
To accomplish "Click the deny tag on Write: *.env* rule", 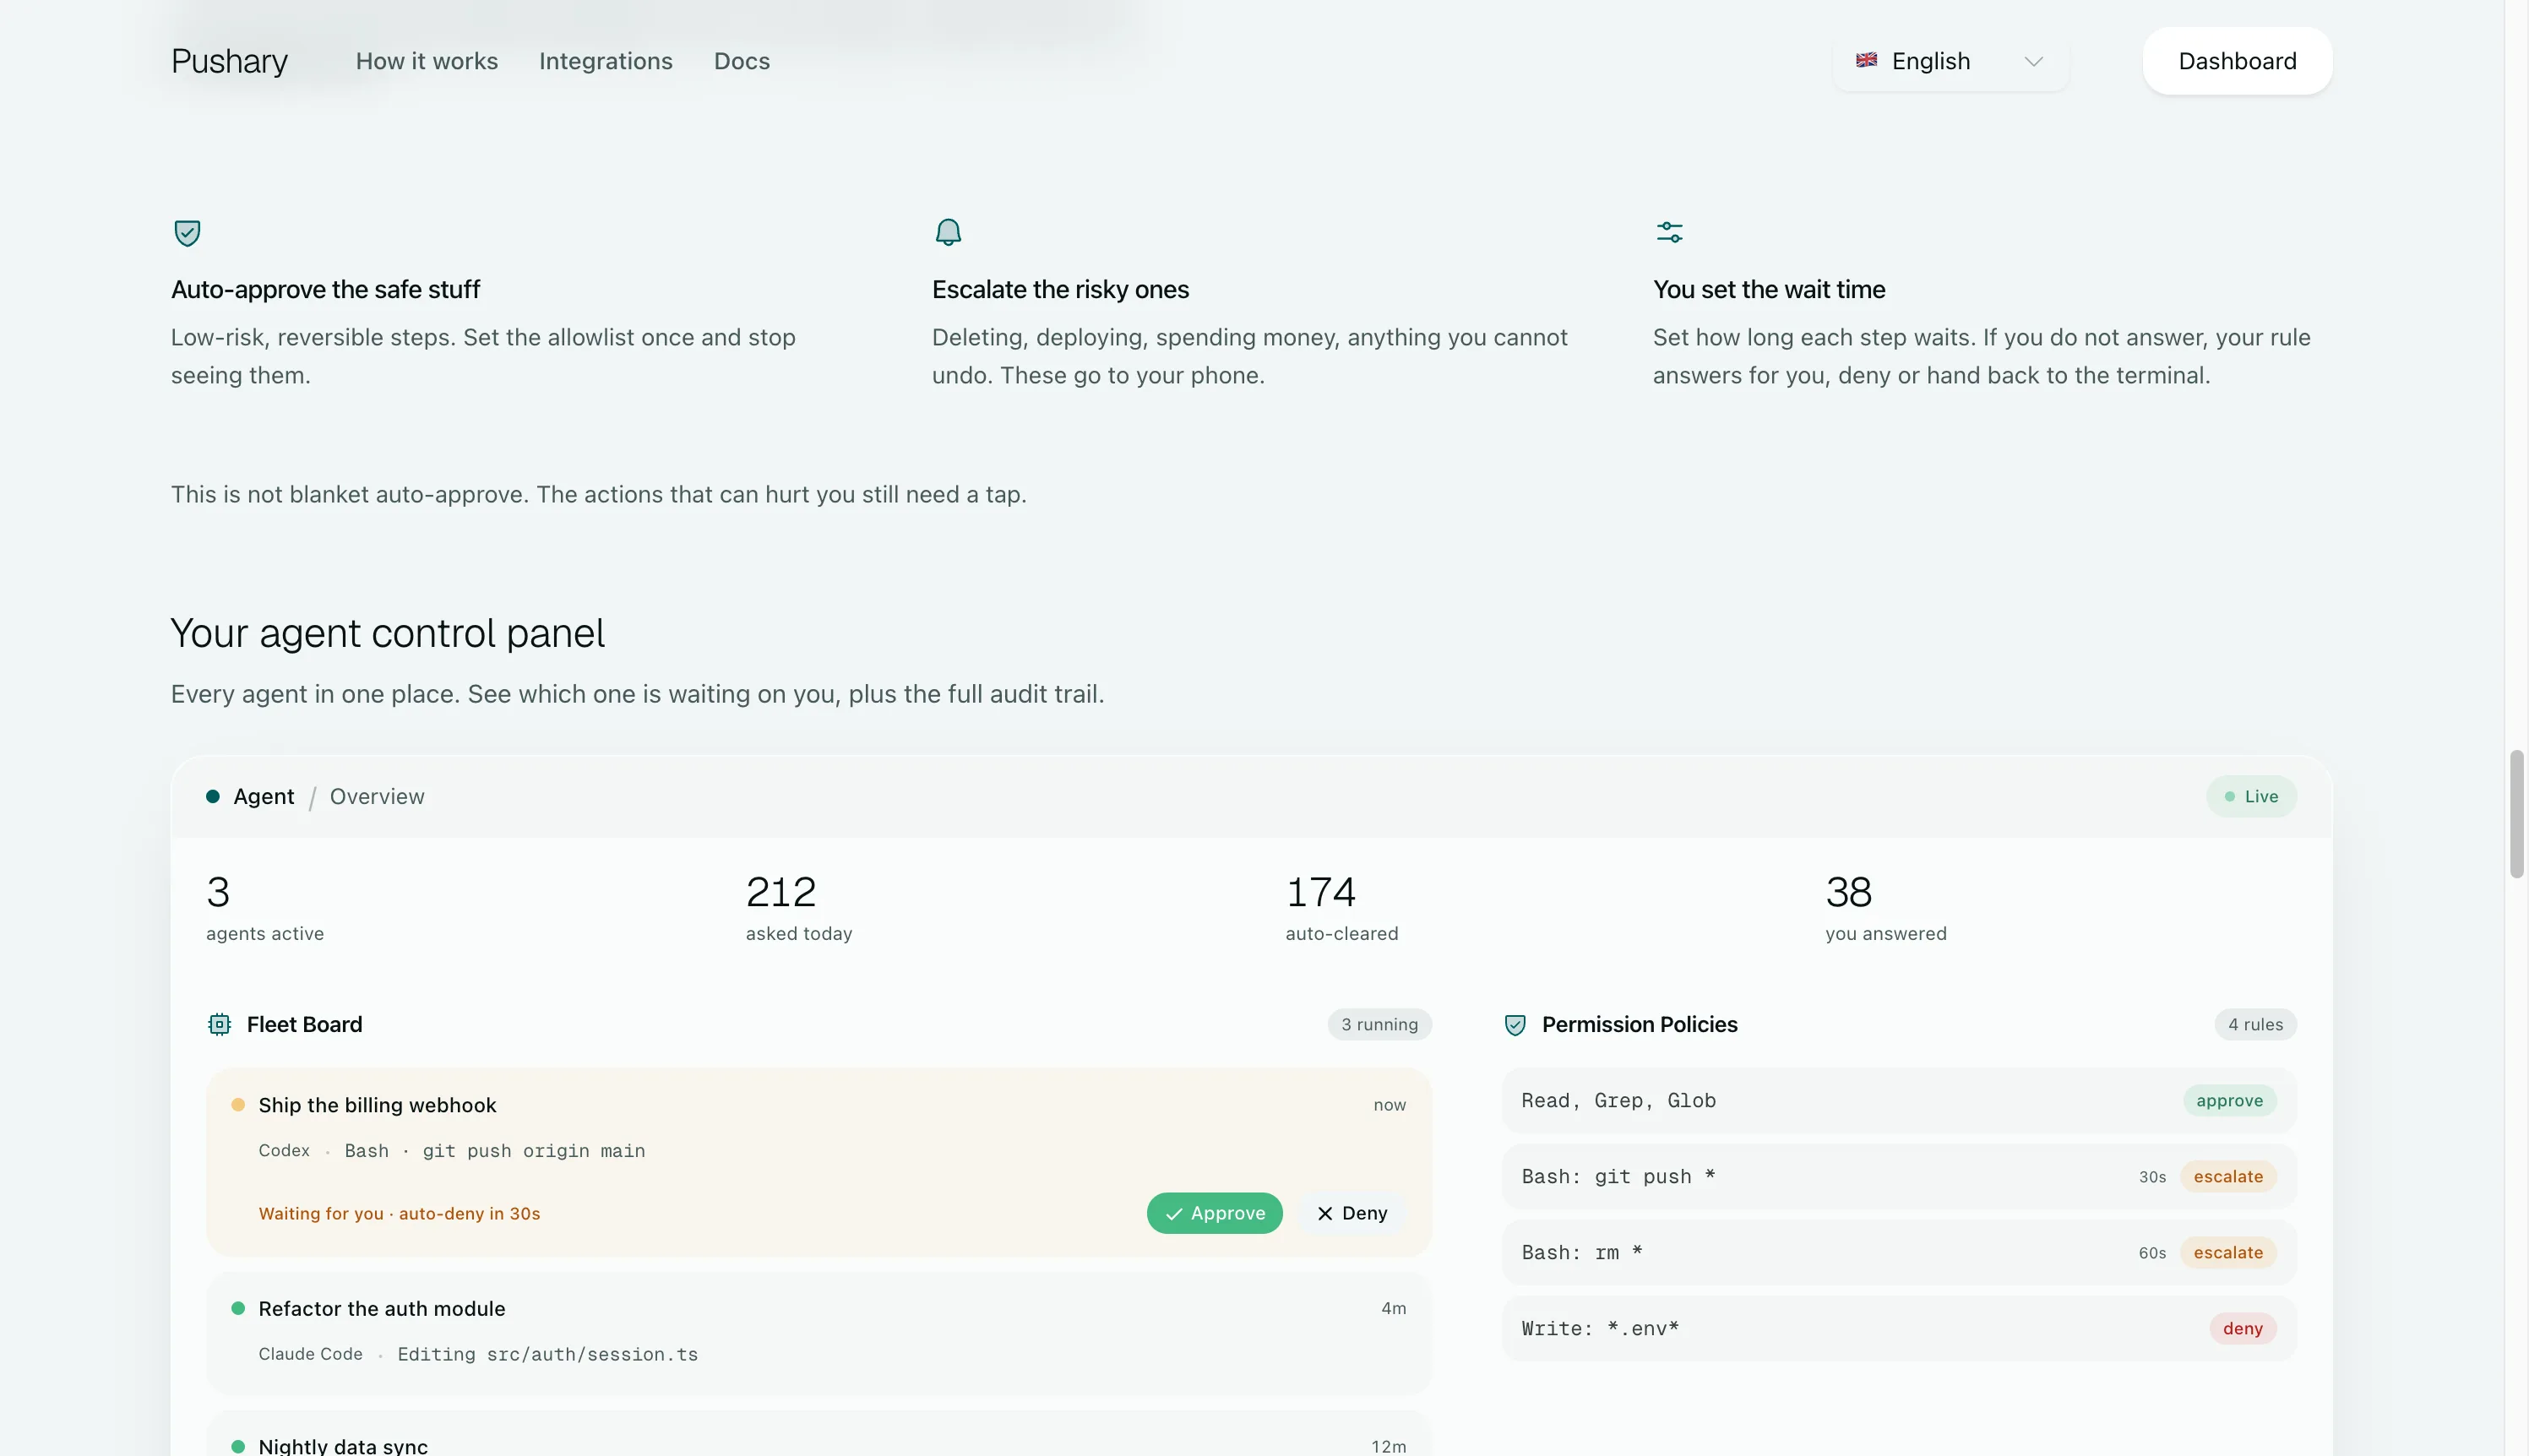I will click(2242, 1329).
